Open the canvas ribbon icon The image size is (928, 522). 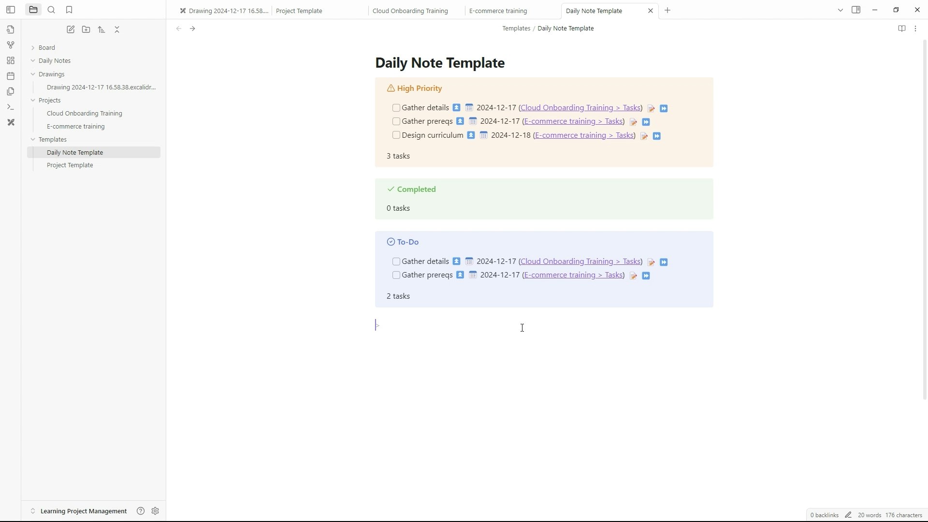11,60
